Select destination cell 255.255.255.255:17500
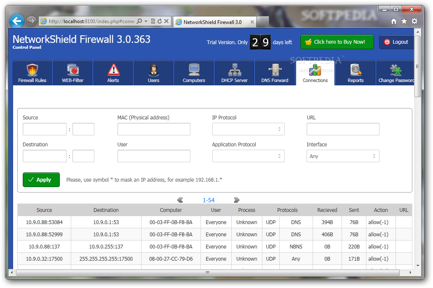The height and width of the screenshot is (288, 433). tap(106, 259)
